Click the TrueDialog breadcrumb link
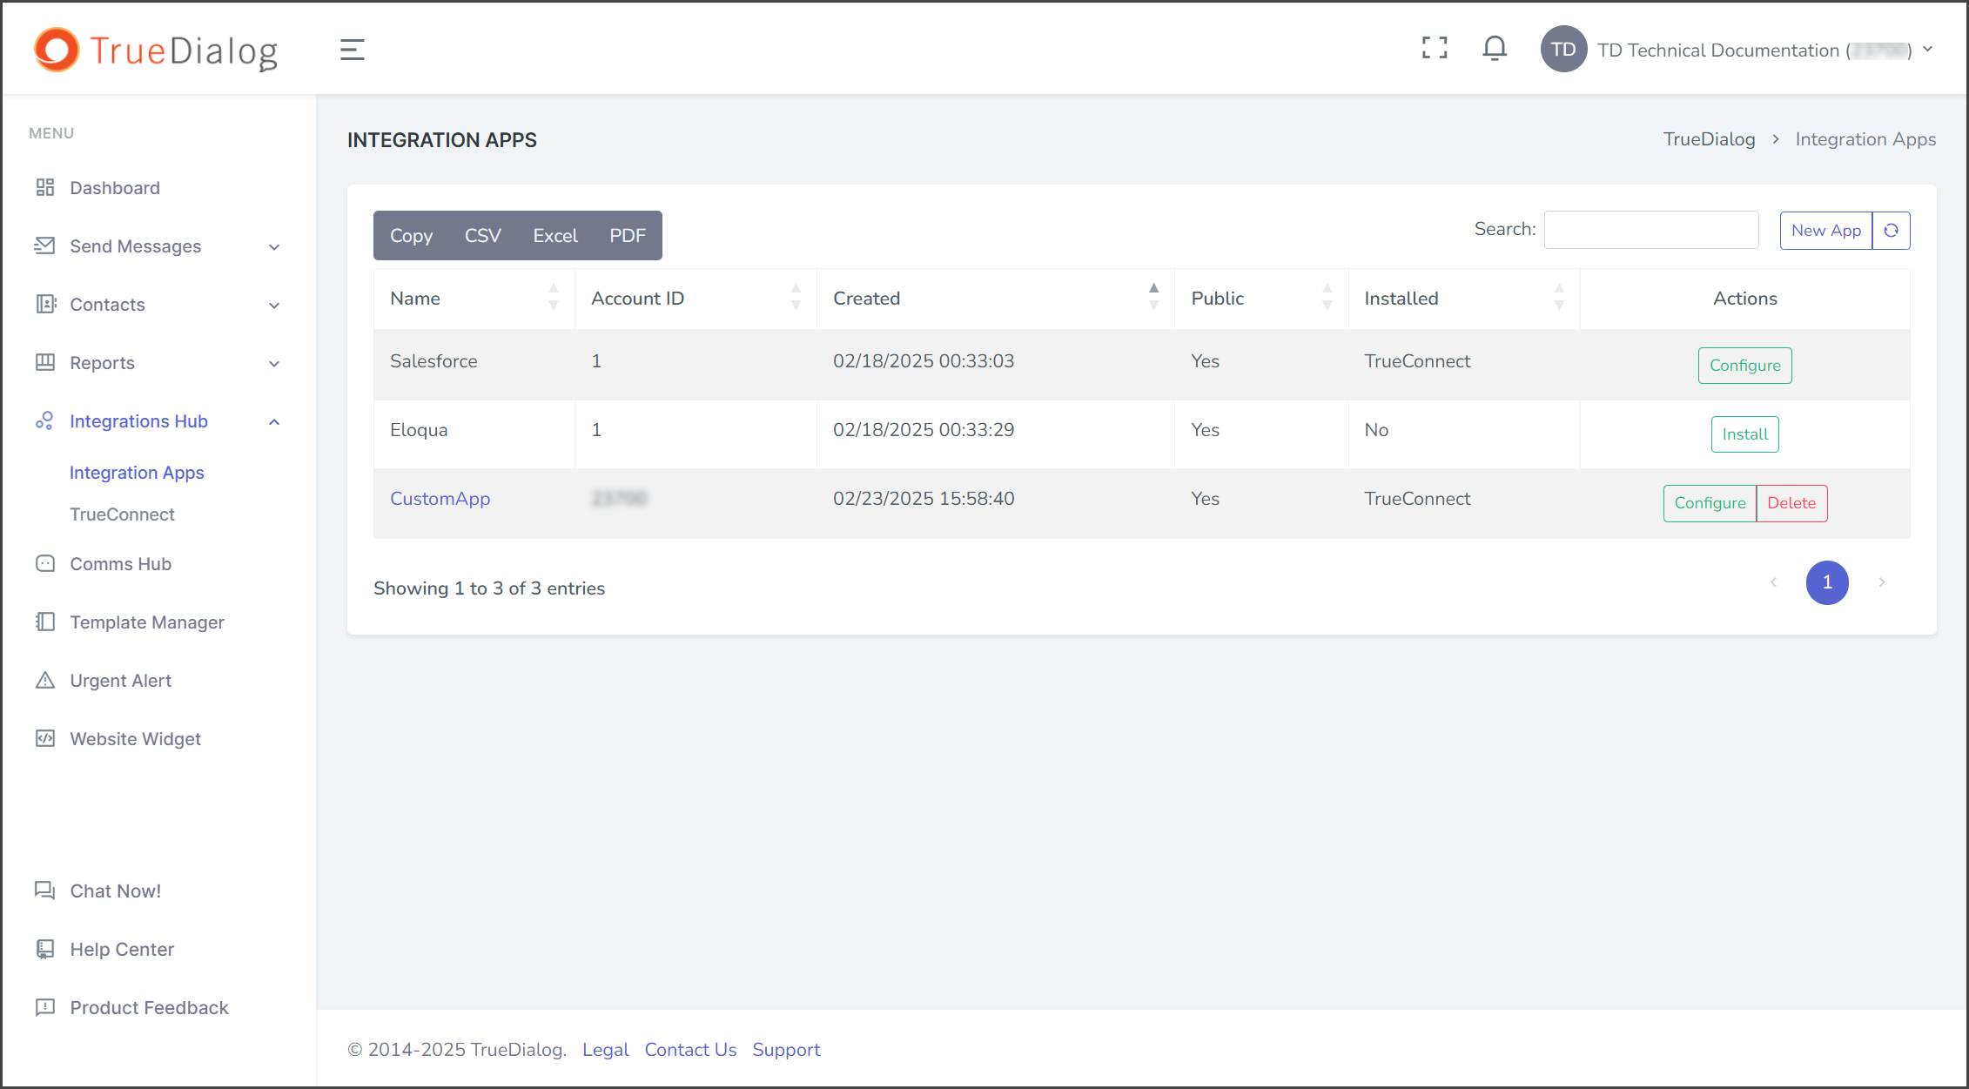1969x1089 pixels. [1709, 139]
